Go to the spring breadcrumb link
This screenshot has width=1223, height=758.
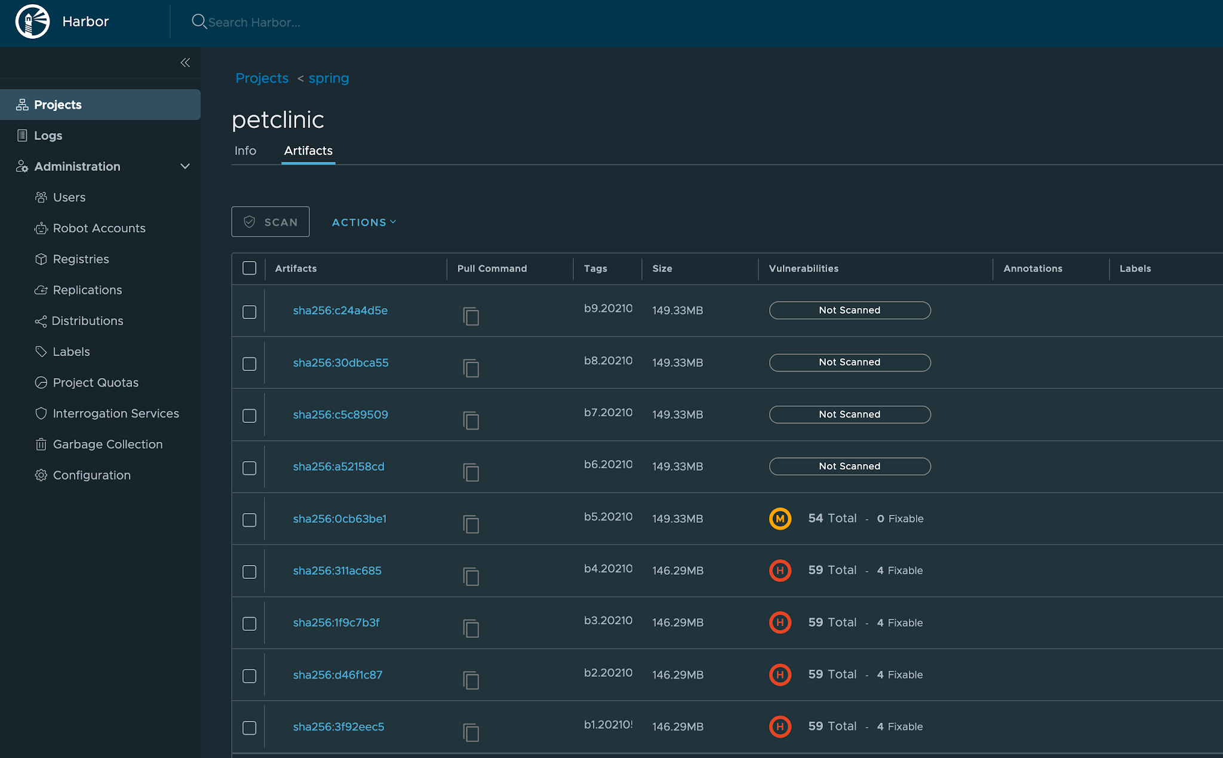coord(328,78)
